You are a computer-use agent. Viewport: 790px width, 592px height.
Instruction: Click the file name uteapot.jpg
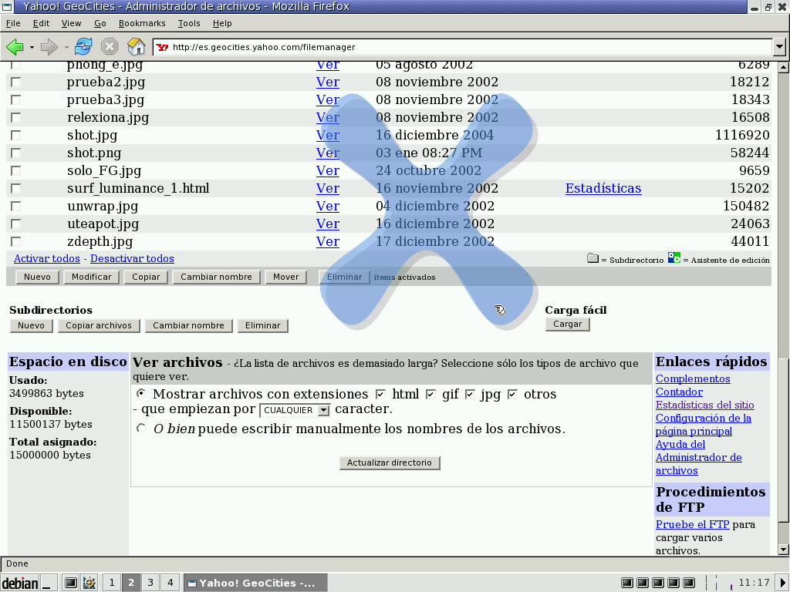[103, 224]
